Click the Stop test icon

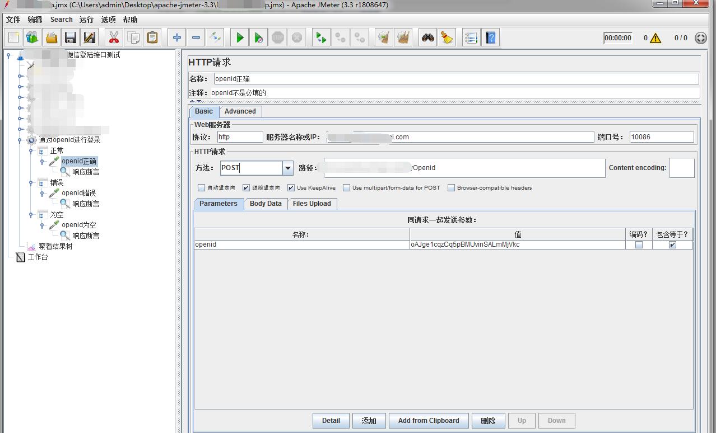(x=278, y=37)
